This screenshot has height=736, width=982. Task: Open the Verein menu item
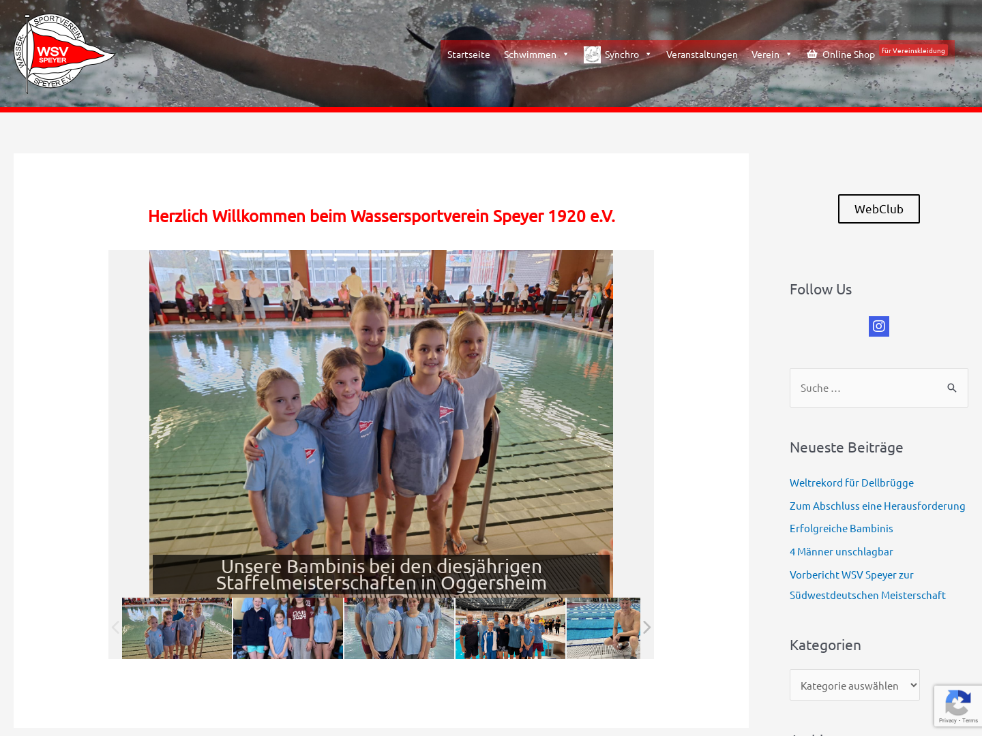point(765,55)
